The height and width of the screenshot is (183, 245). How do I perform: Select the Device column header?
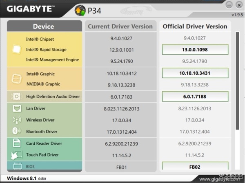pos(43,26)
